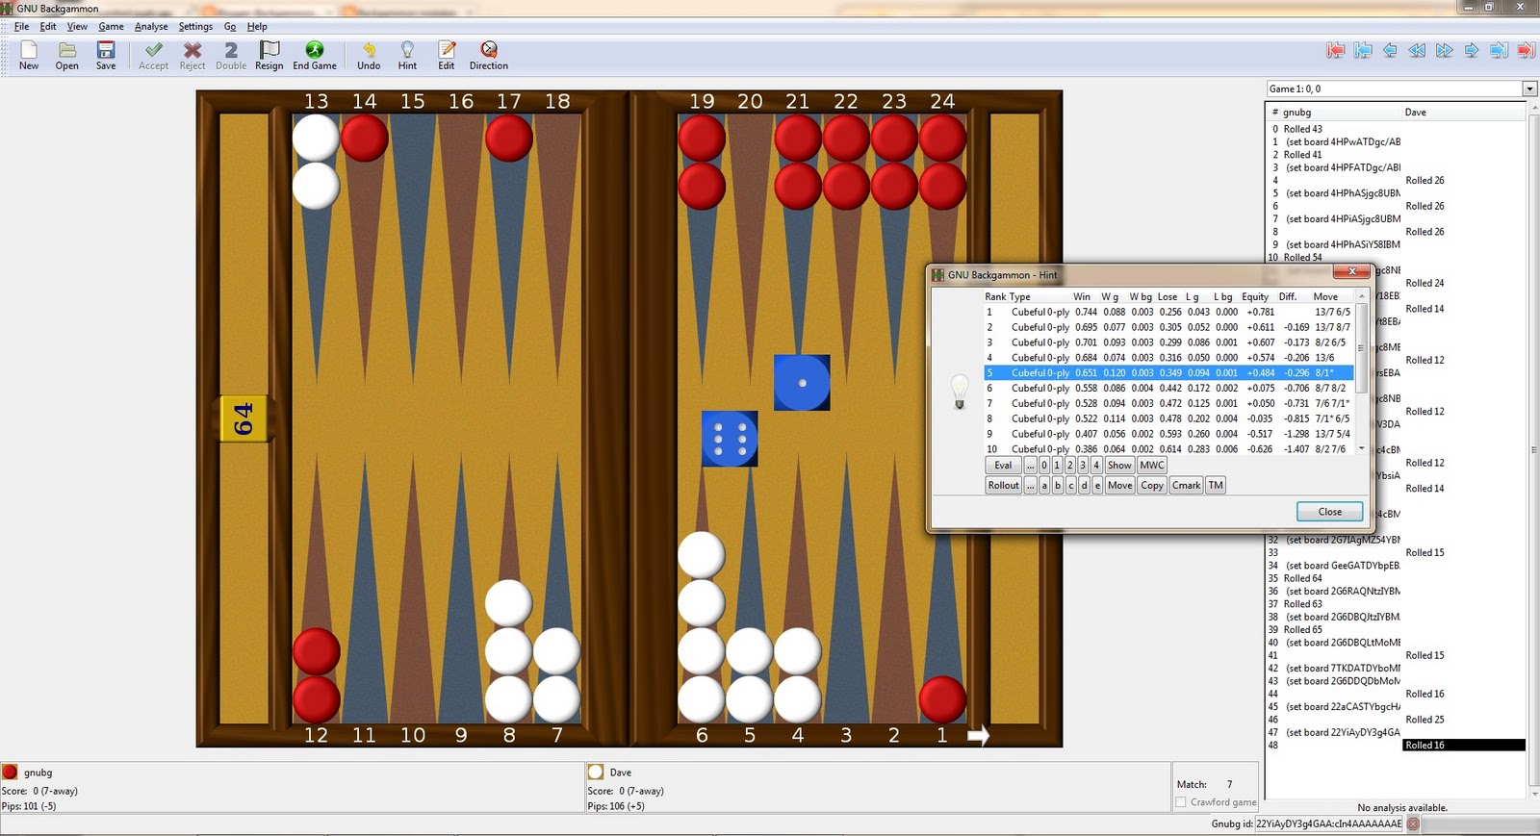Select rank 4 move 13/6
1540x836 pixels.
click(1168, 358)
